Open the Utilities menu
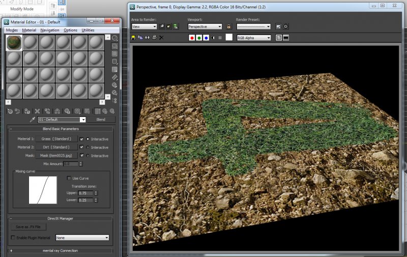 click(88, 30)
